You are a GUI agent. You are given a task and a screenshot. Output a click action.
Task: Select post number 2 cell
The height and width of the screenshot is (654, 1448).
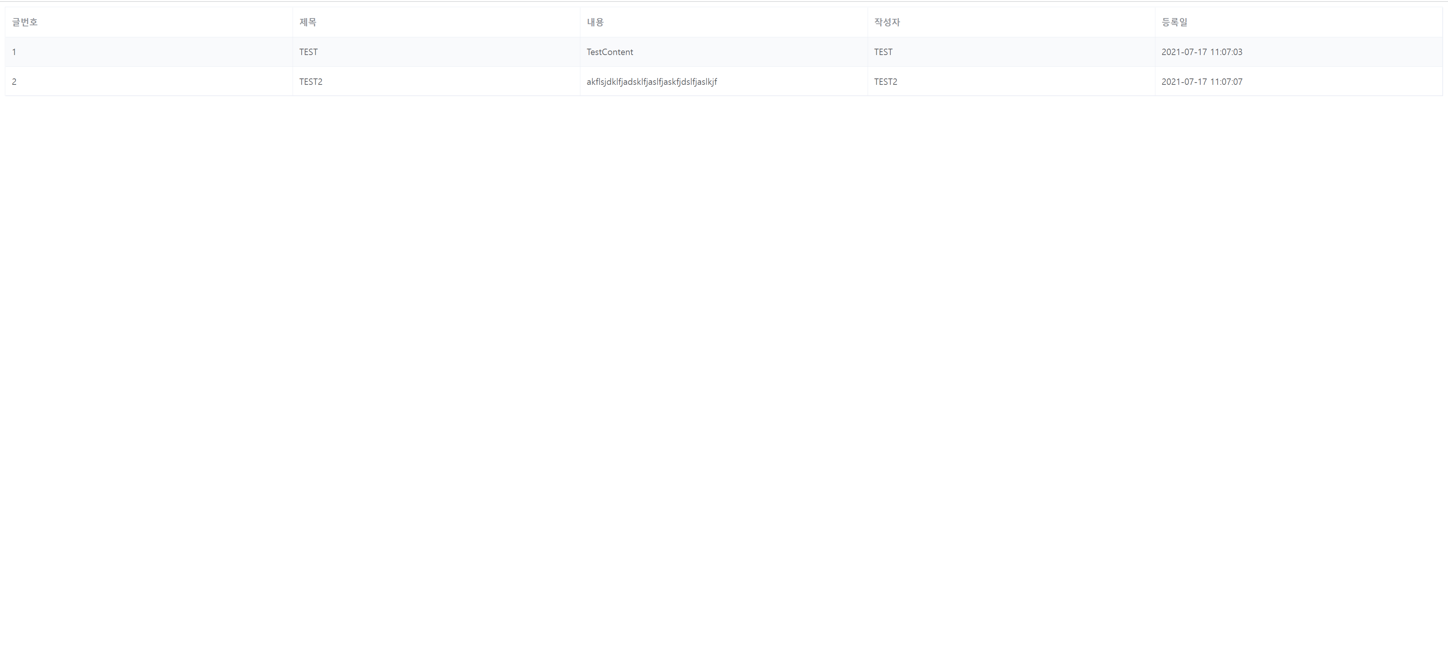pyautogui.click(x=14, y=82)
